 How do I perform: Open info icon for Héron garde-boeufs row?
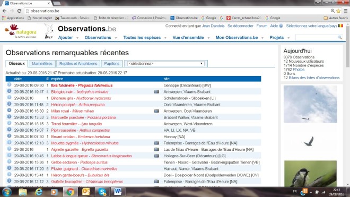pyautogui.click(x=9, y=174)
